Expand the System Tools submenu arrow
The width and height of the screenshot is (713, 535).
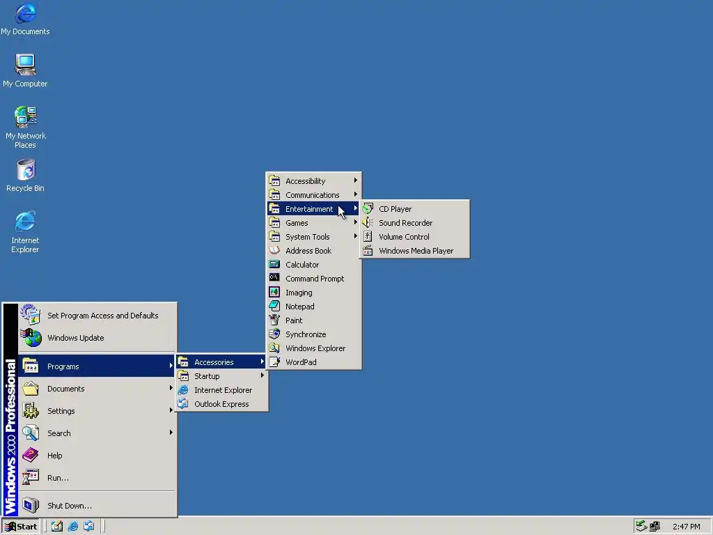(356, 236)
